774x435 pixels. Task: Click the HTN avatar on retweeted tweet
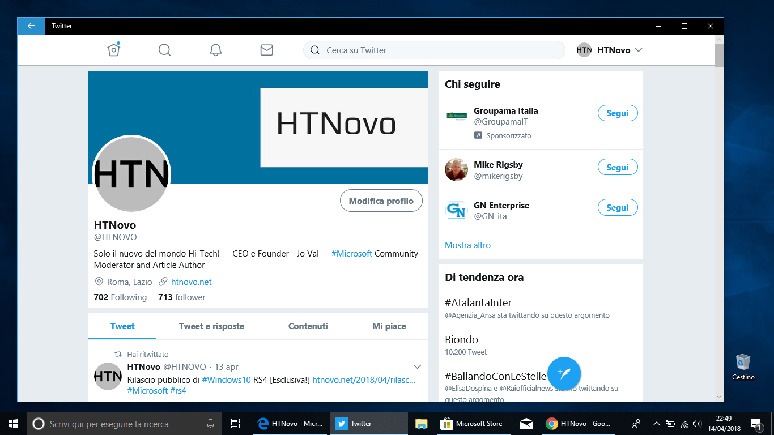click(108, 376)
